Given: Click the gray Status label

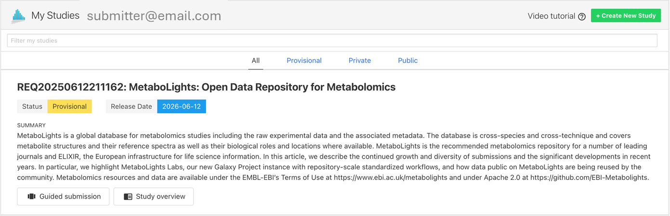Looking at the screenshot, I should coord(32,106).
